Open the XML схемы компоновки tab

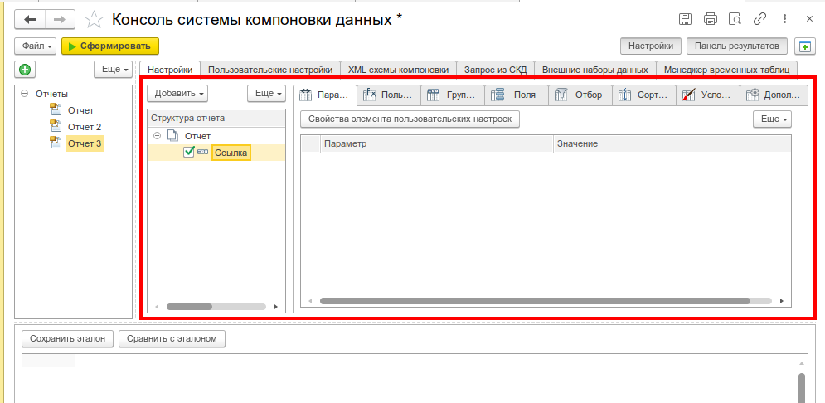pyautogui.click(x=398, y=70)
